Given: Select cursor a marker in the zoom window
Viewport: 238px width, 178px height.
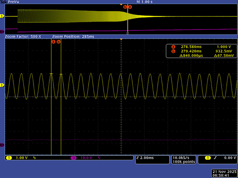Looking at the screenshot, I should [54, 42].
